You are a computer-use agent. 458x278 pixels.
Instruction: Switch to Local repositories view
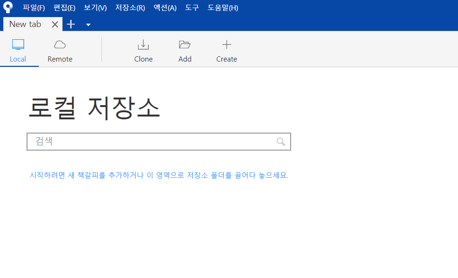(x=18, y=51)
